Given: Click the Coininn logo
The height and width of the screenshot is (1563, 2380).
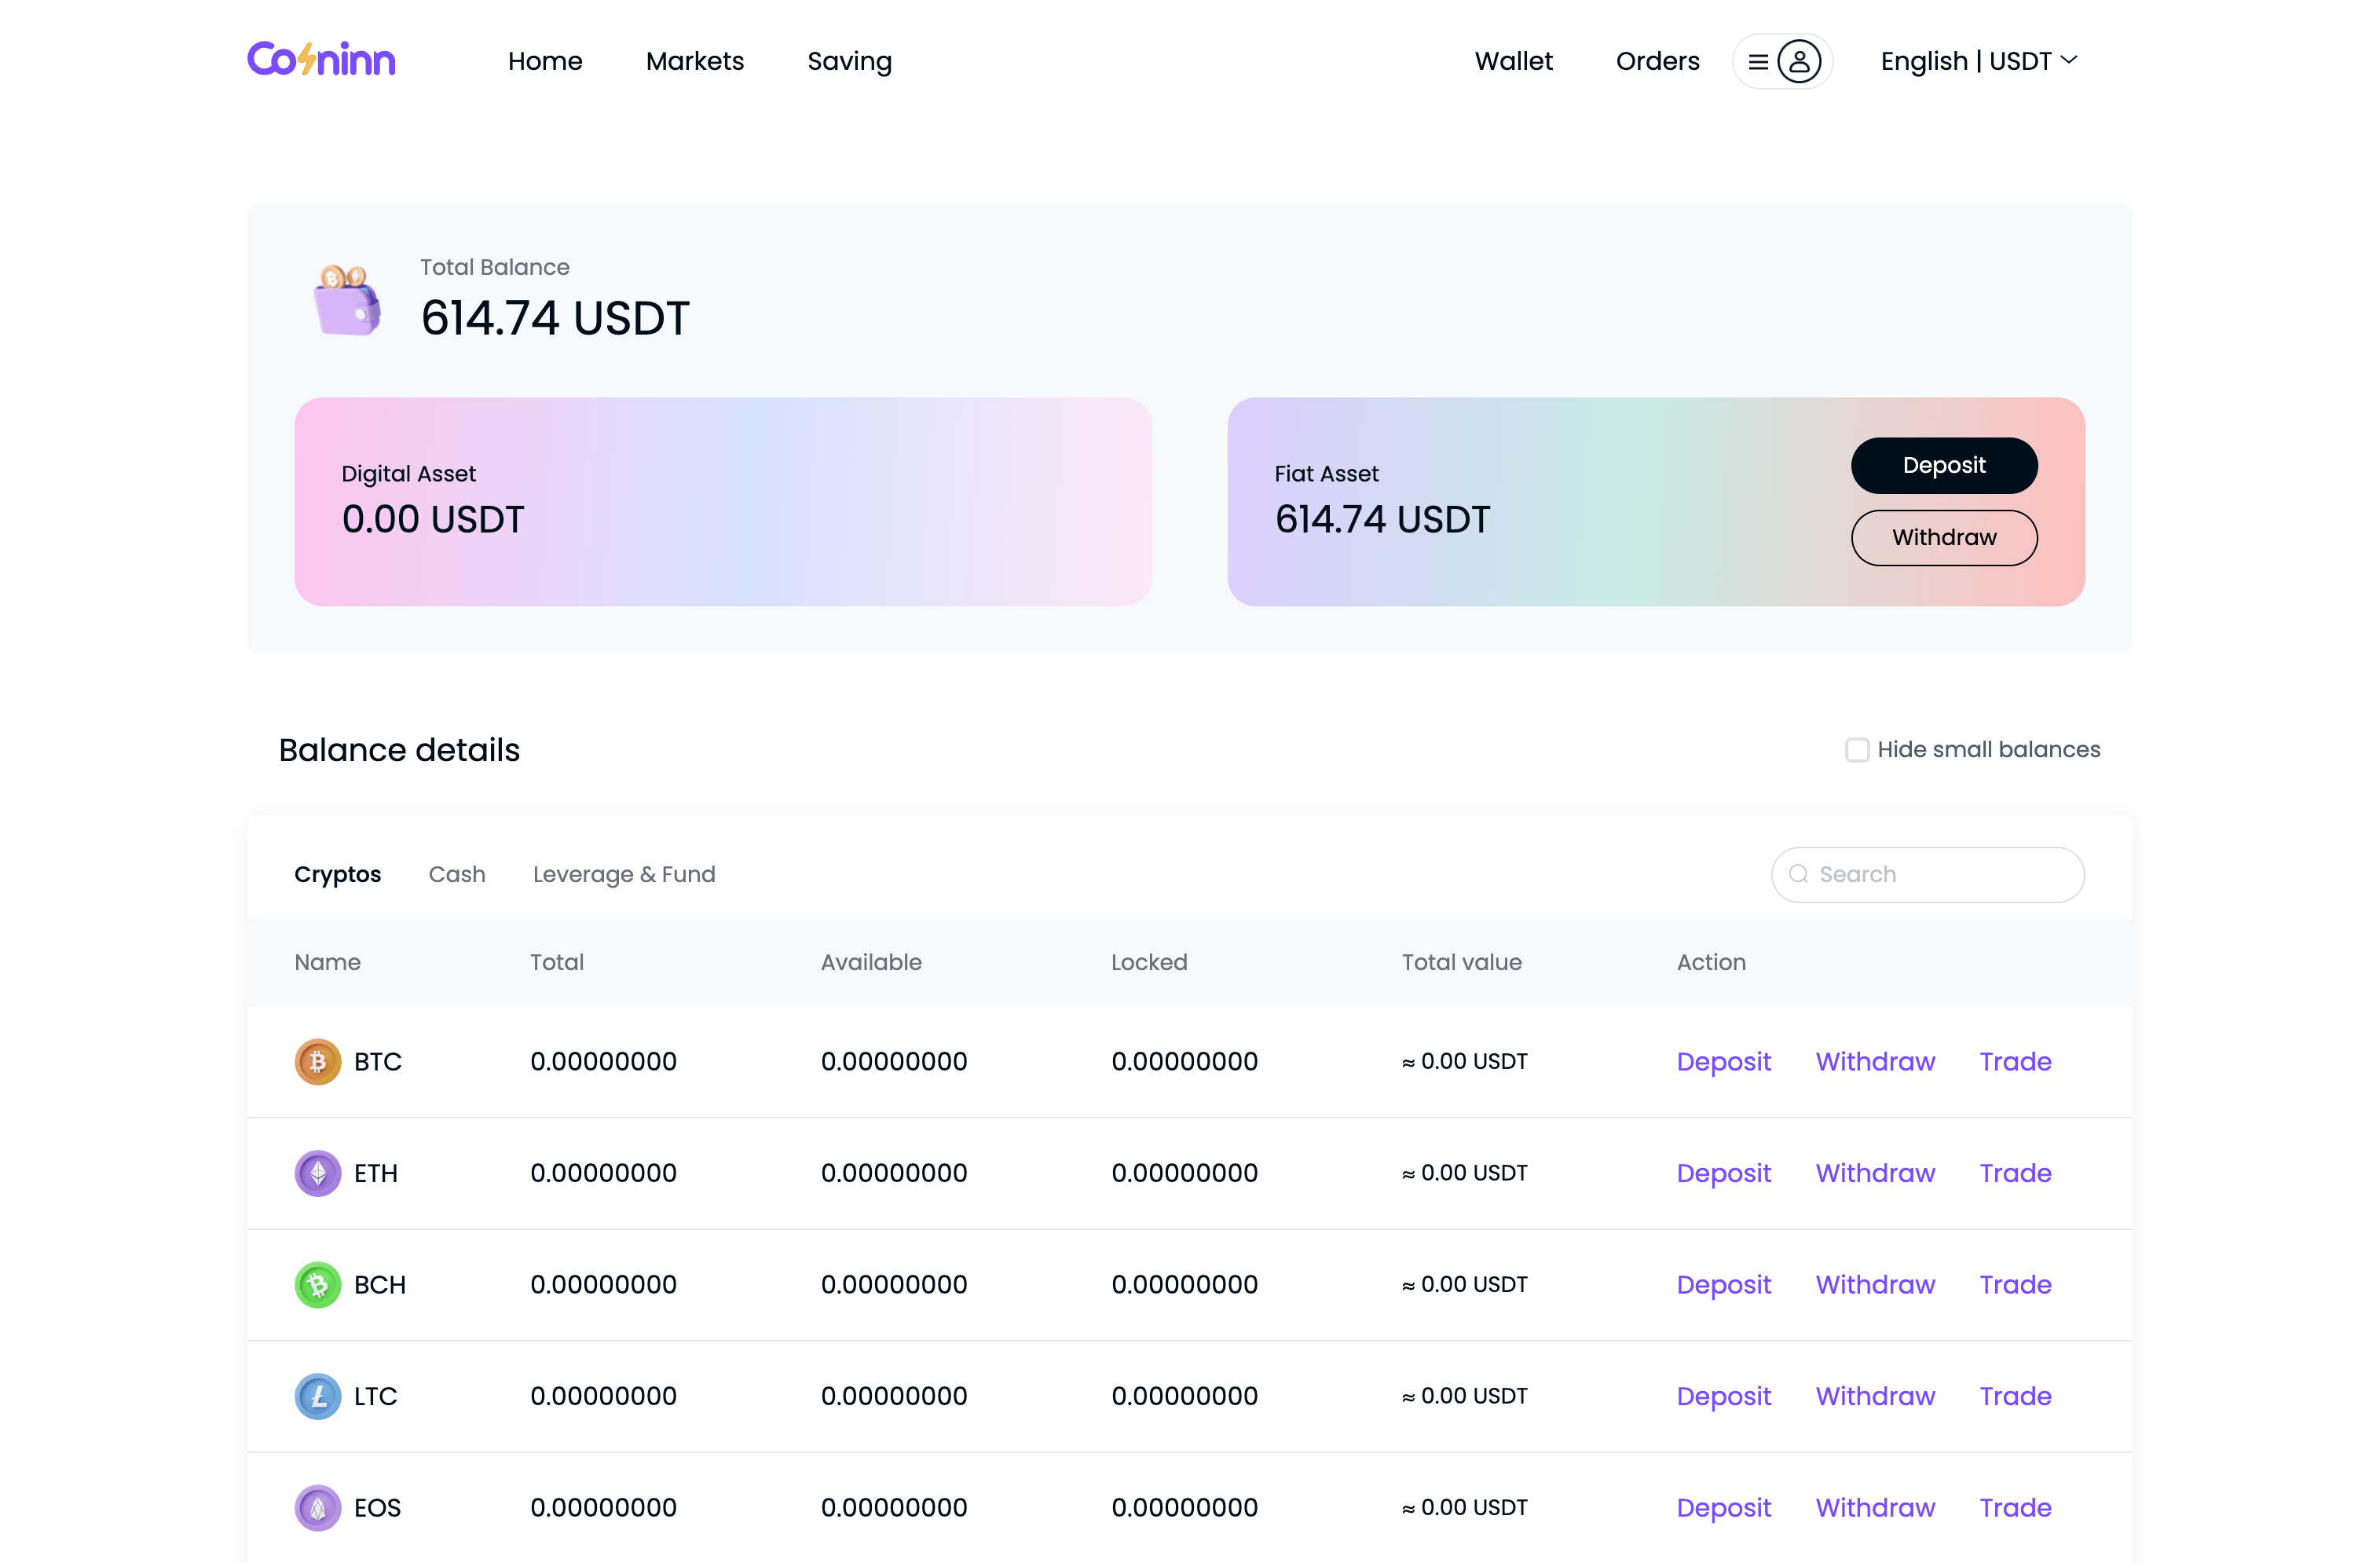Looking at the screenshot, I should click(321, 60).
